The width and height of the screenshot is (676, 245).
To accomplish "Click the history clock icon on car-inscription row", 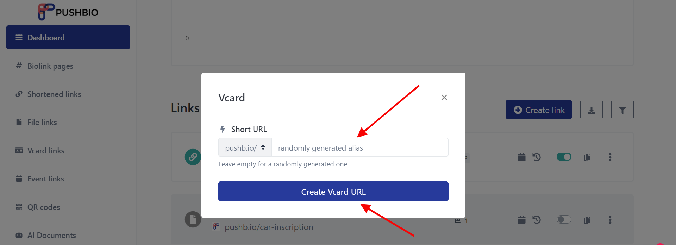I will pos(537,220).
